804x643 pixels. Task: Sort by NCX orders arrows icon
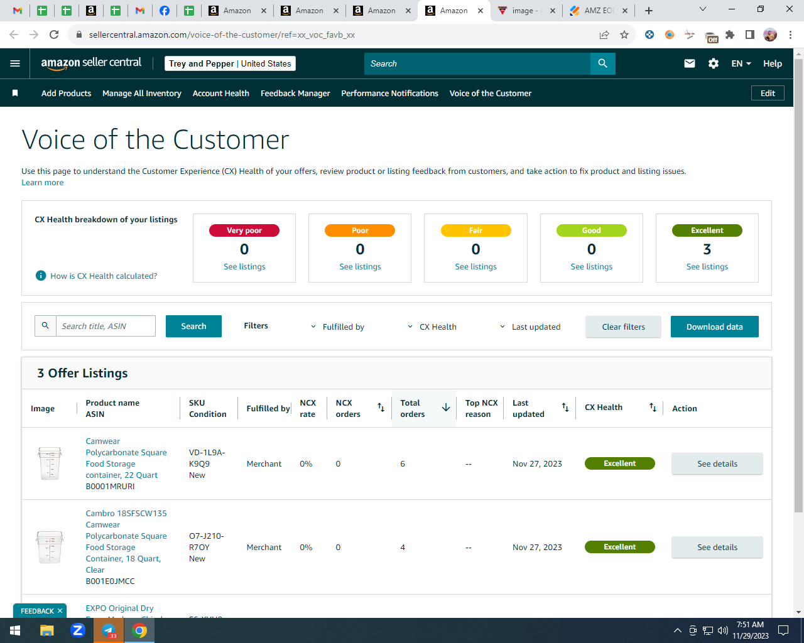381,408
